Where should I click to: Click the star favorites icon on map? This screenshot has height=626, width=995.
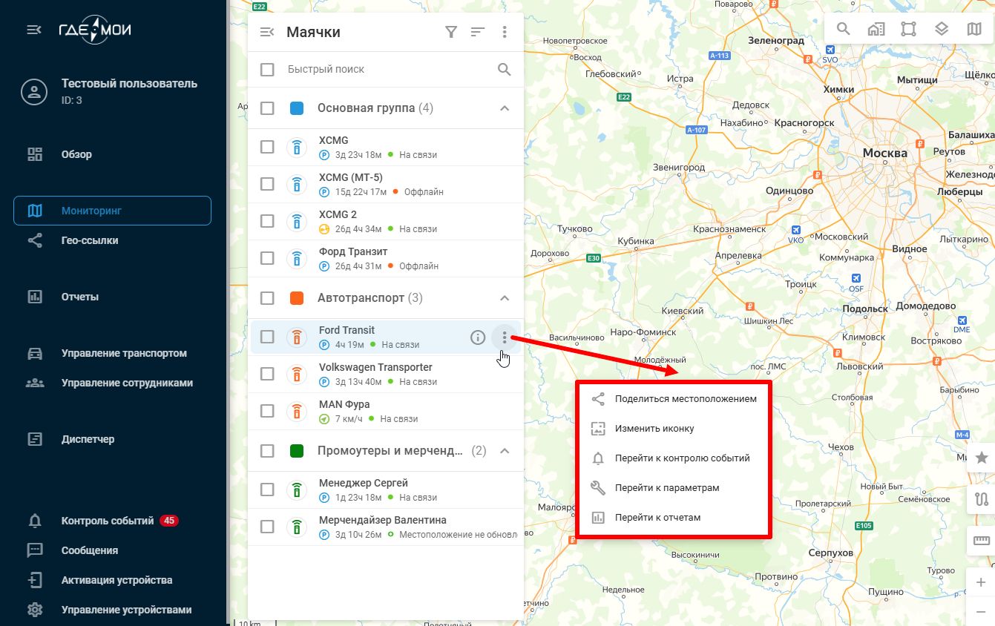pyautogui.click(x=982, y=458)
